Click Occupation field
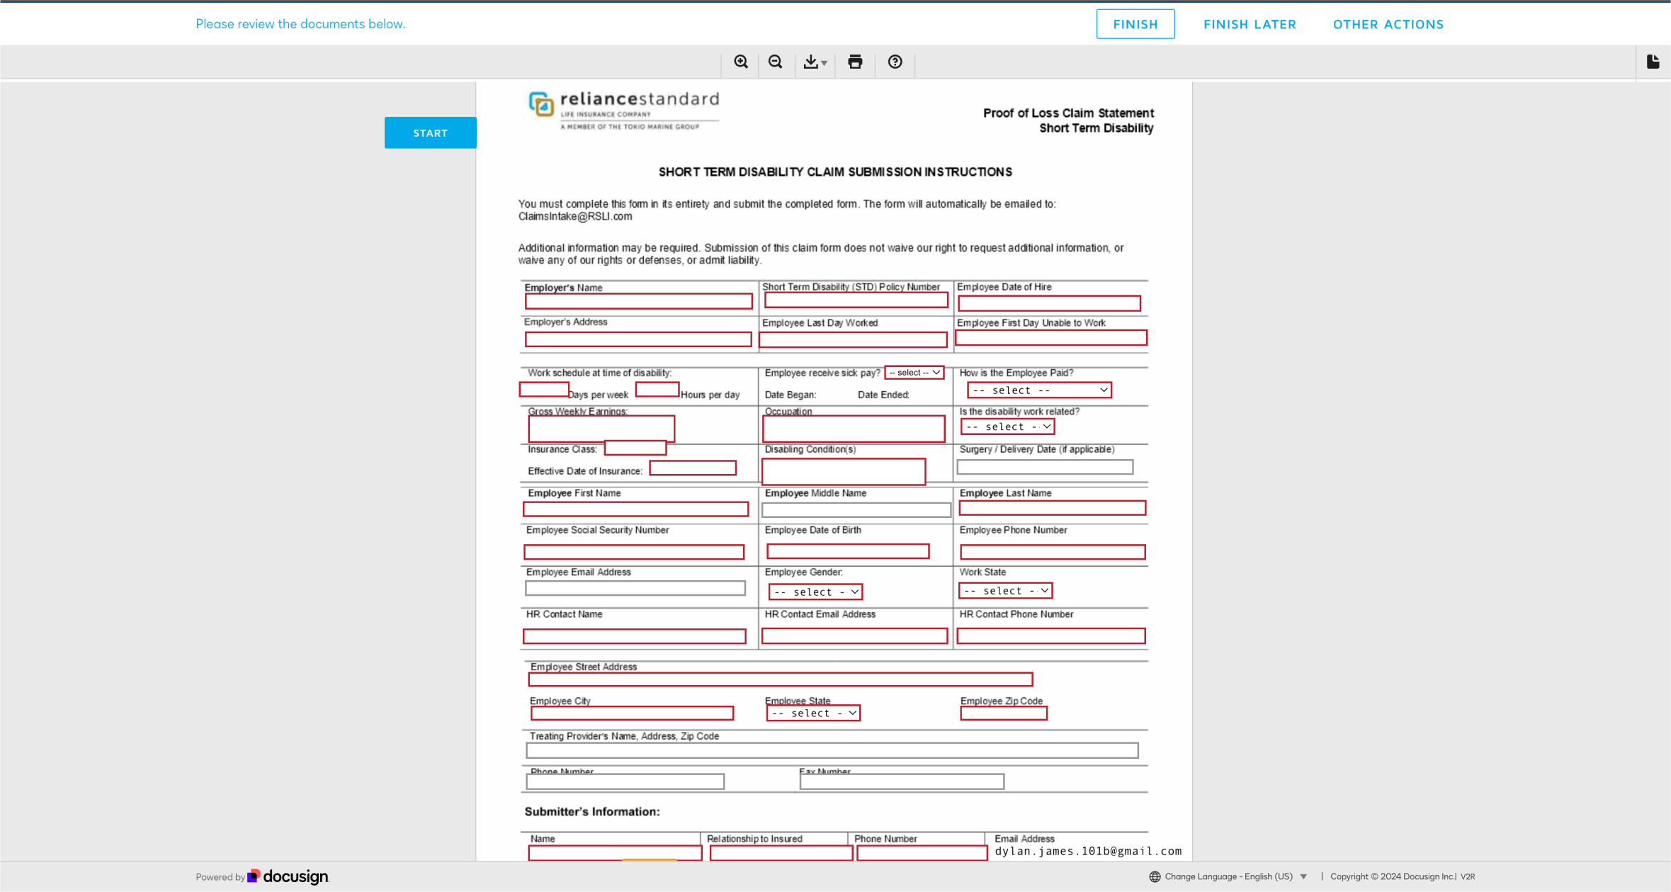The height and width of the screenshot is (892, 1671). (x=854, y=429)
